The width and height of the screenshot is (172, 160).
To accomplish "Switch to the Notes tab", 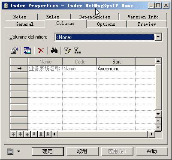I will (x=21, y=17).
